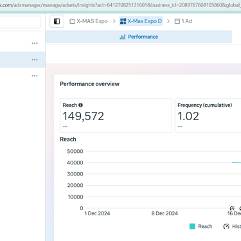The width and height of the screenshot is (241, 241).
Task: Toggle the sidebar panel icon button
Action: [57, 21]
